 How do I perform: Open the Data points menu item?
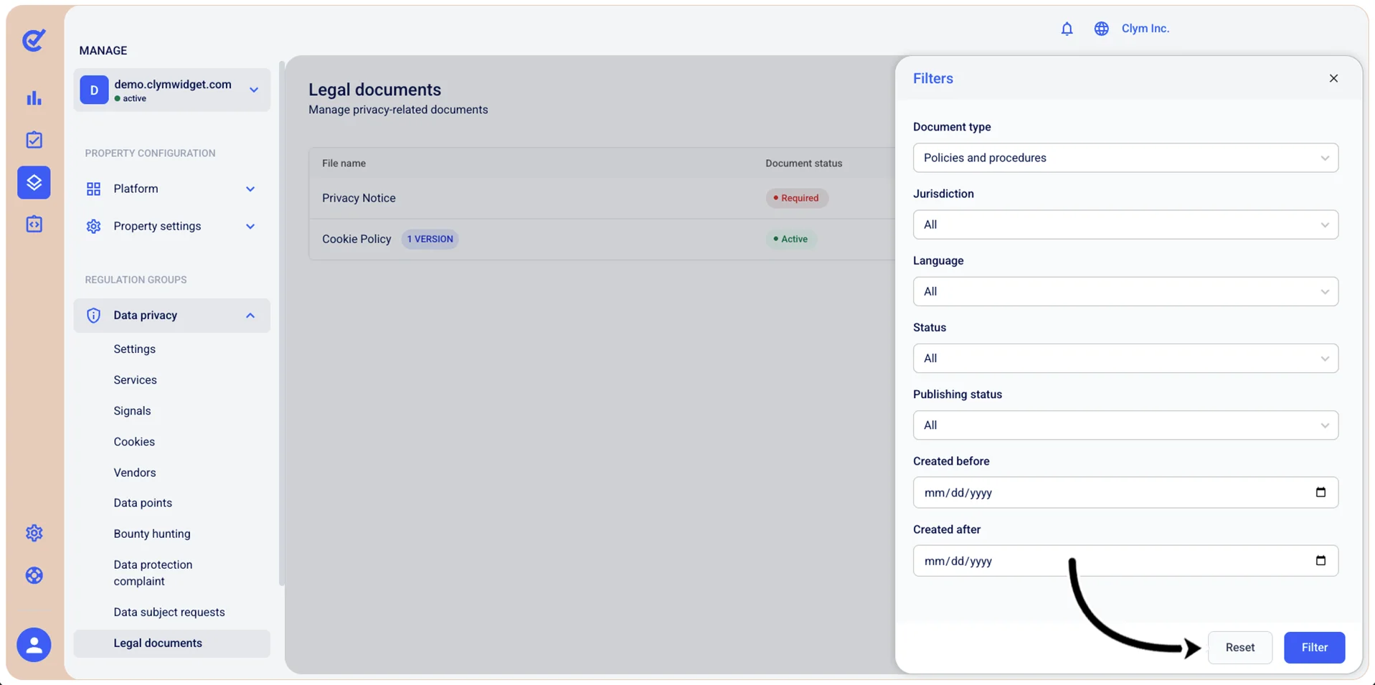click(143, 502)
